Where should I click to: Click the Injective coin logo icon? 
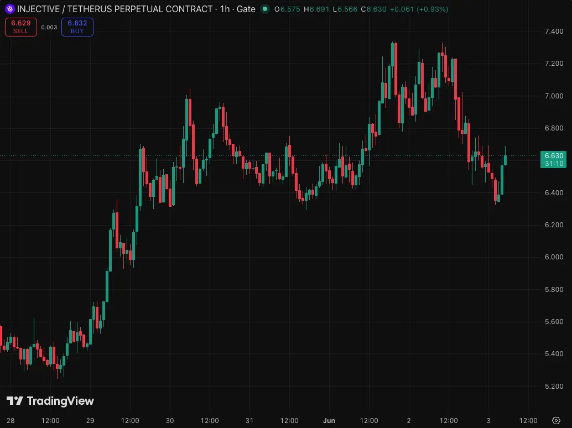click(x=9, y=9)
